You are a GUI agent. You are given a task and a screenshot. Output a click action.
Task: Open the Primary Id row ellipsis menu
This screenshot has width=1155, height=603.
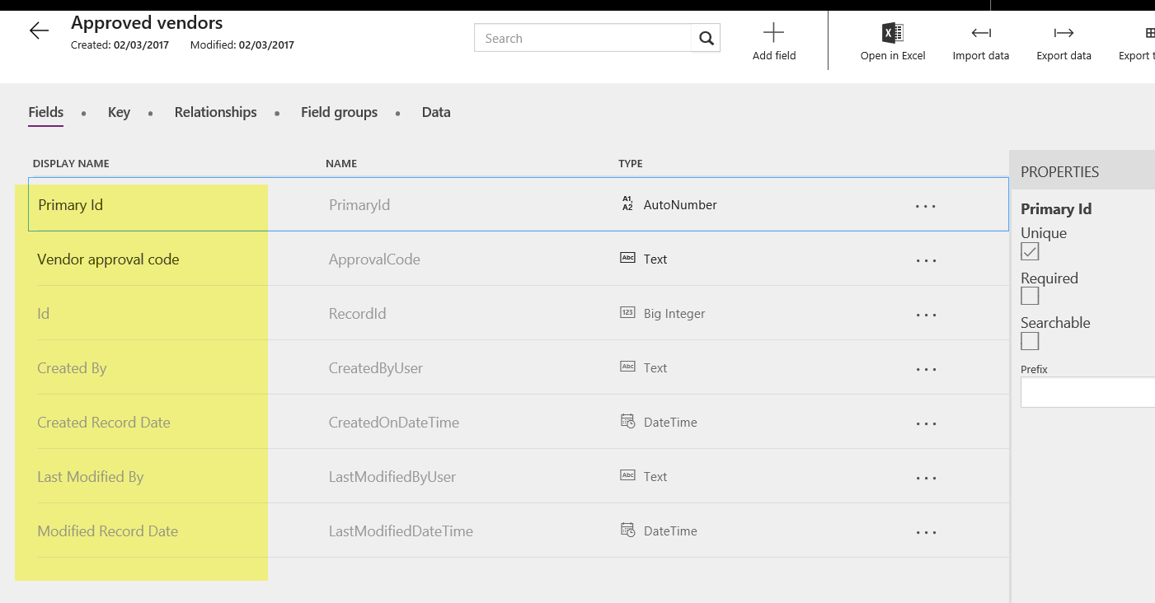(x=926, y=206)
